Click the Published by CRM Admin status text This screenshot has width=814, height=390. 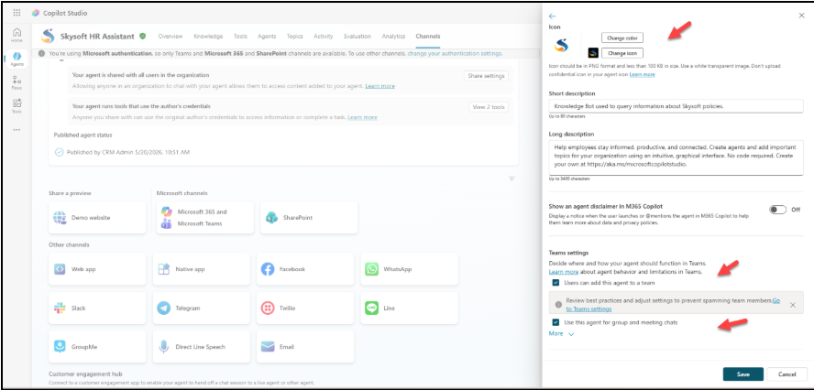[x=128, y=153]
